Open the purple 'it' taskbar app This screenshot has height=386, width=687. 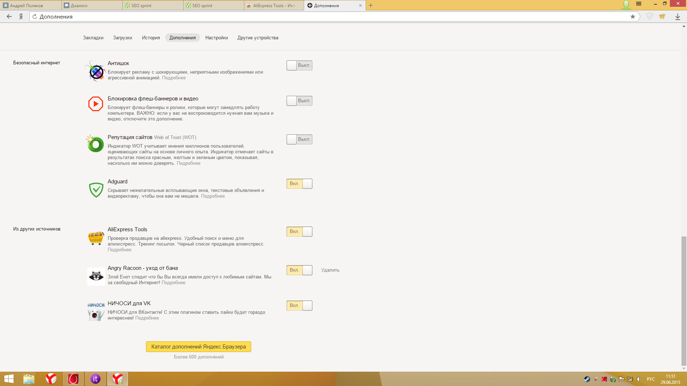click(x=95, y=379)
